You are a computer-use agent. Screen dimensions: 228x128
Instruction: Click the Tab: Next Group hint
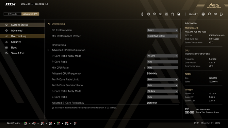point(202,109)
